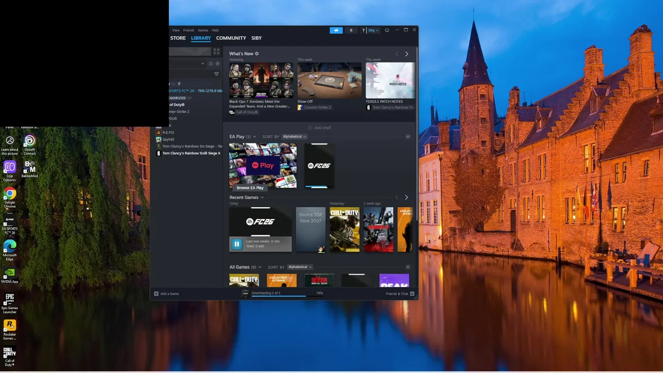Go to the STORE tab

pos(178,38)
